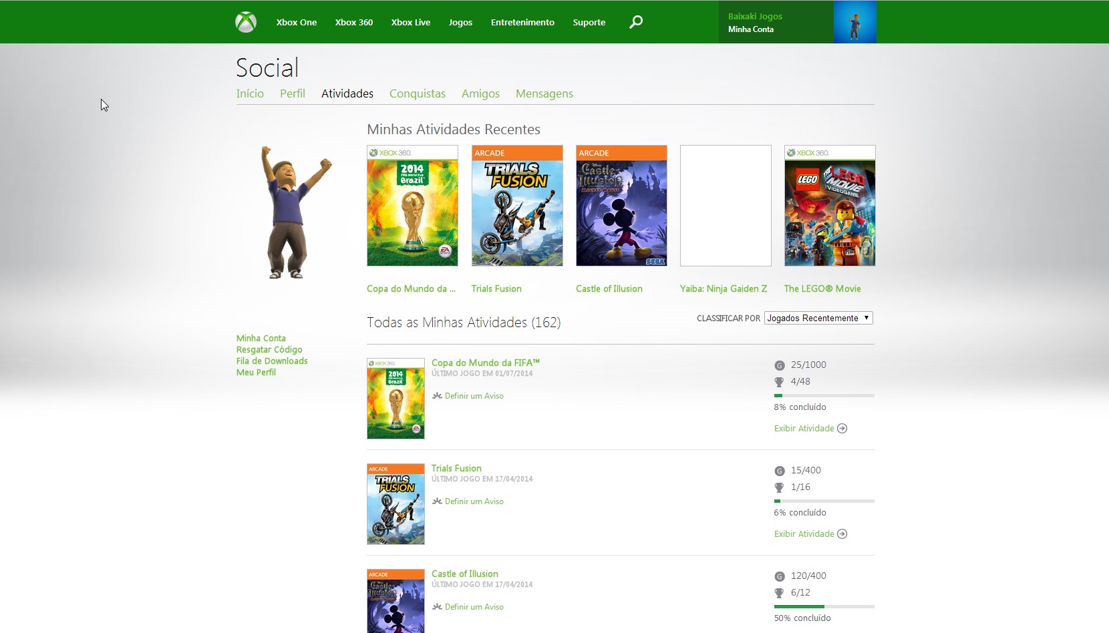Click Castle of Illusion small list thumbnail
This screenshot has width=1109, height=633.
[395, 601]
